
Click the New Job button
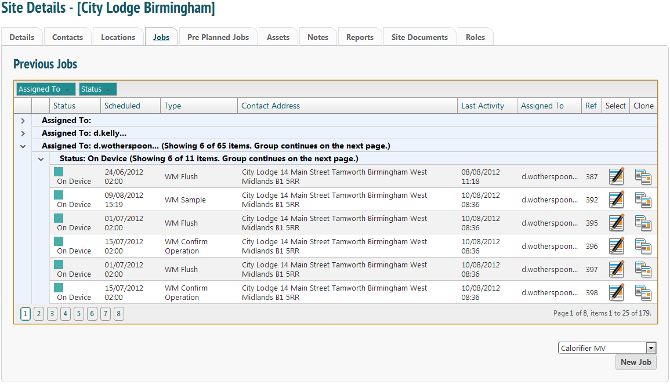point(636,362)
